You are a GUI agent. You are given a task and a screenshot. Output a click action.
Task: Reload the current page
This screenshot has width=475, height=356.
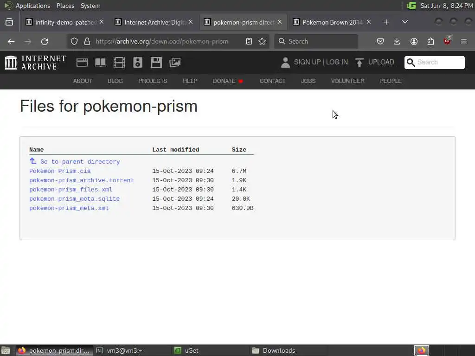coord(45,41)
